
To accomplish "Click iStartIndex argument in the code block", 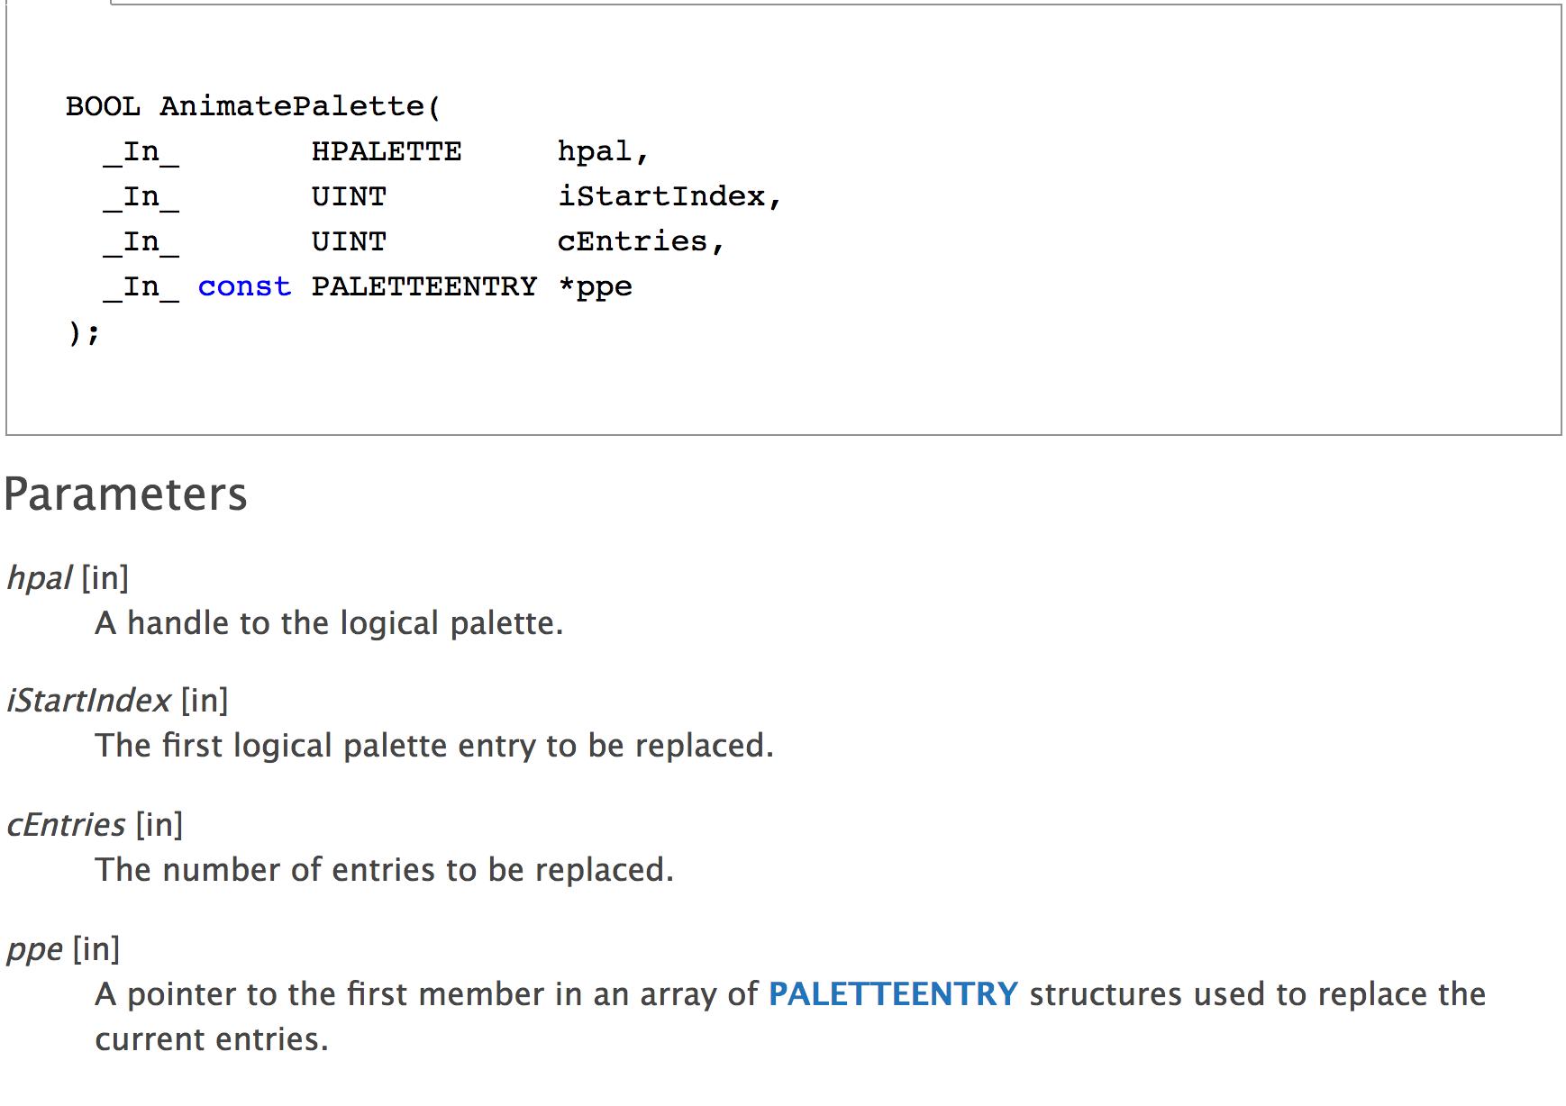I will 661,196.
